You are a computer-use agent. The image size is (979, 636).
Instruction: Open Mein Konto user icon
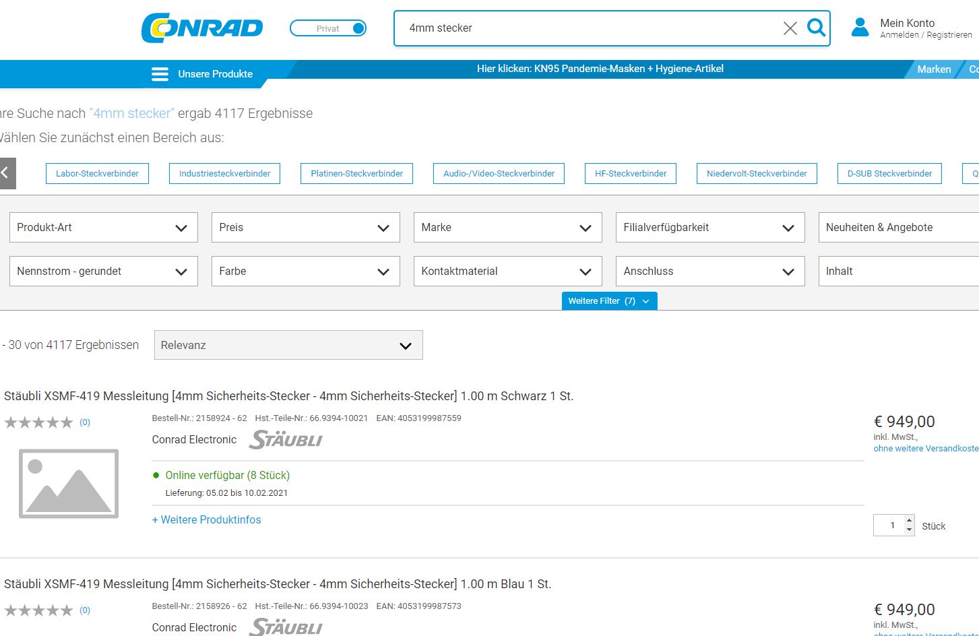point(860,28)
